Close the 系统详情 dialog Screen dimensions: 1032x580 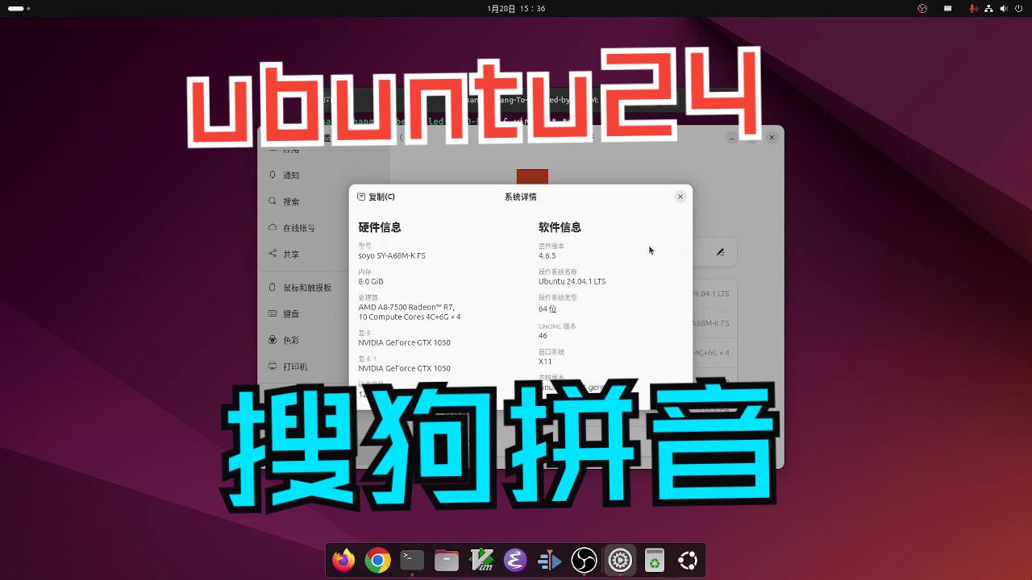[x=680, y=197]
